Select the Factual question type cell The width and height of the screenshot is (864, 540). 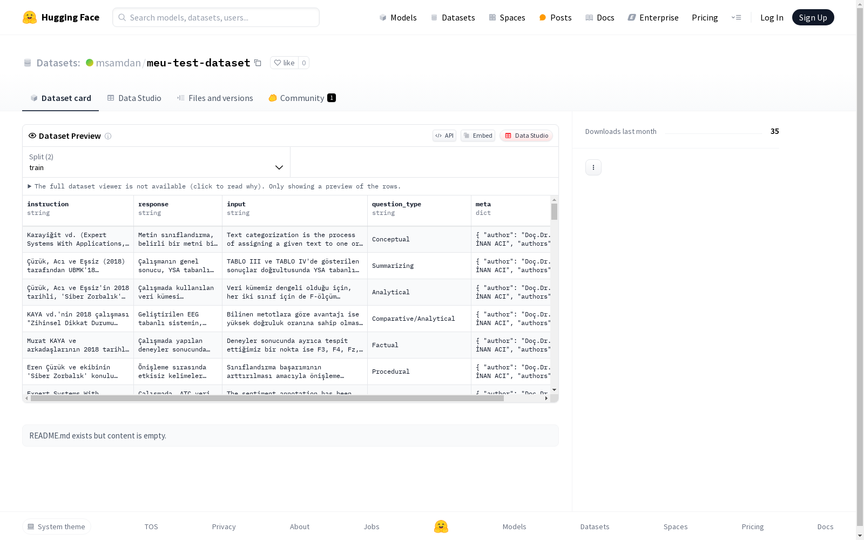pyautogui.click(x=419, y=345)
